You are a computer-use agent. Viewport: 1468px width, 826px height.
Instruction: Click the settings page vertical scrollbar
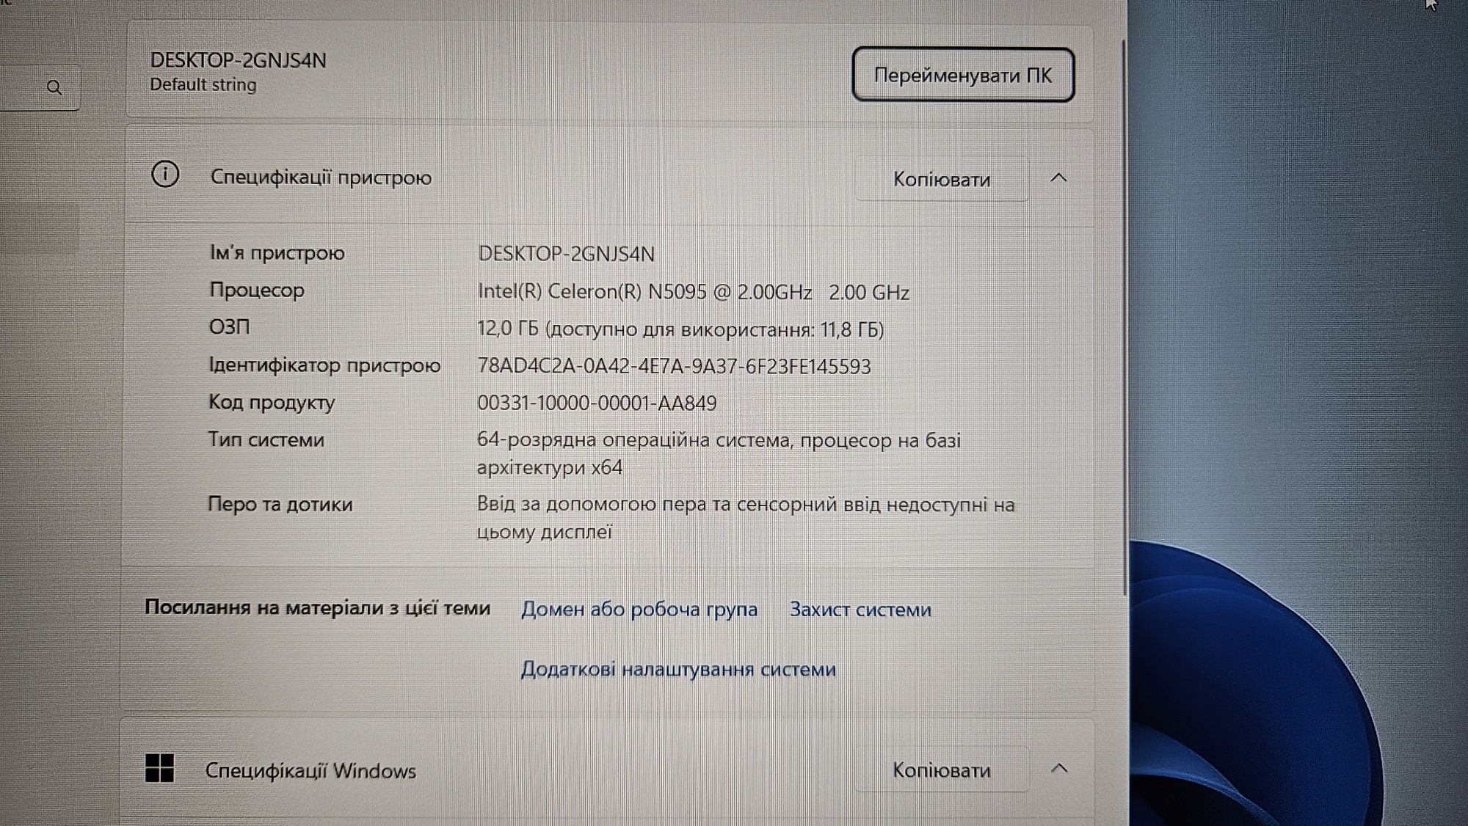pyautogui.click(x=1124, y=317)
